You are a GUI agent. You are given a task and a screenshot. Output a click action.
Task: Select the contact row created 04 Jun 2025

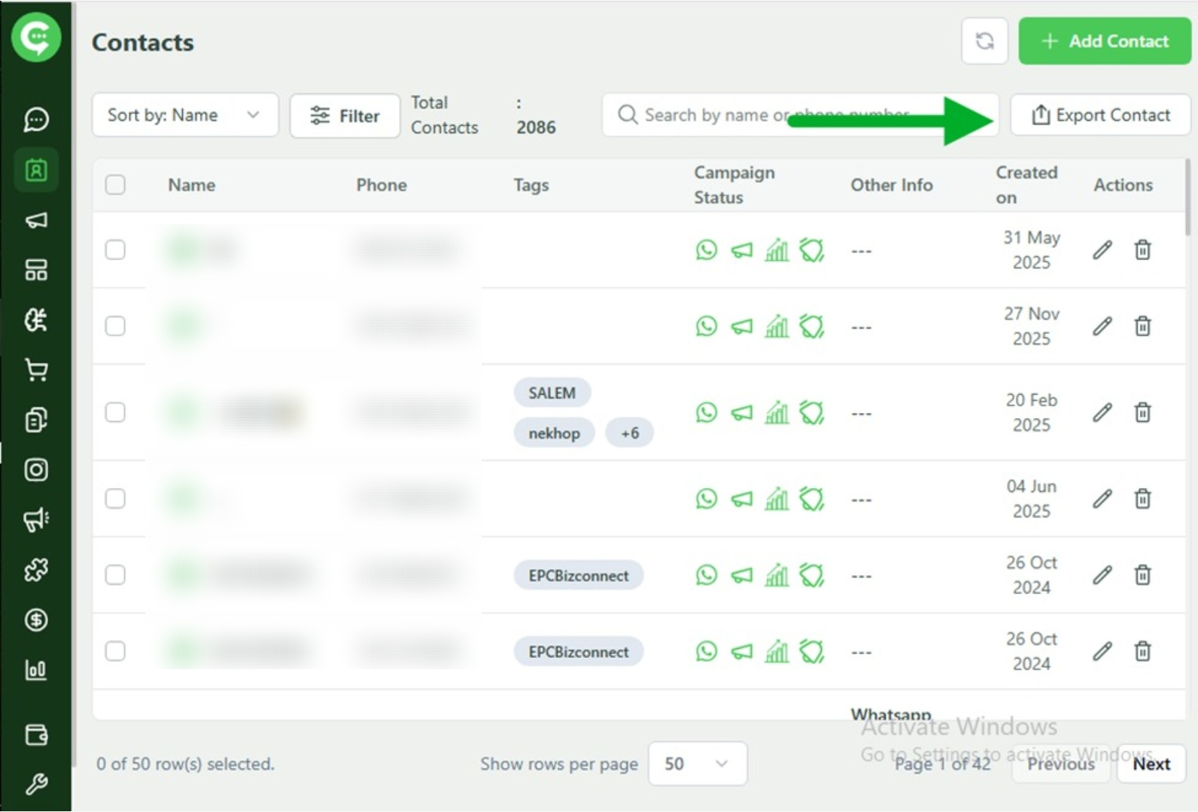115,498
